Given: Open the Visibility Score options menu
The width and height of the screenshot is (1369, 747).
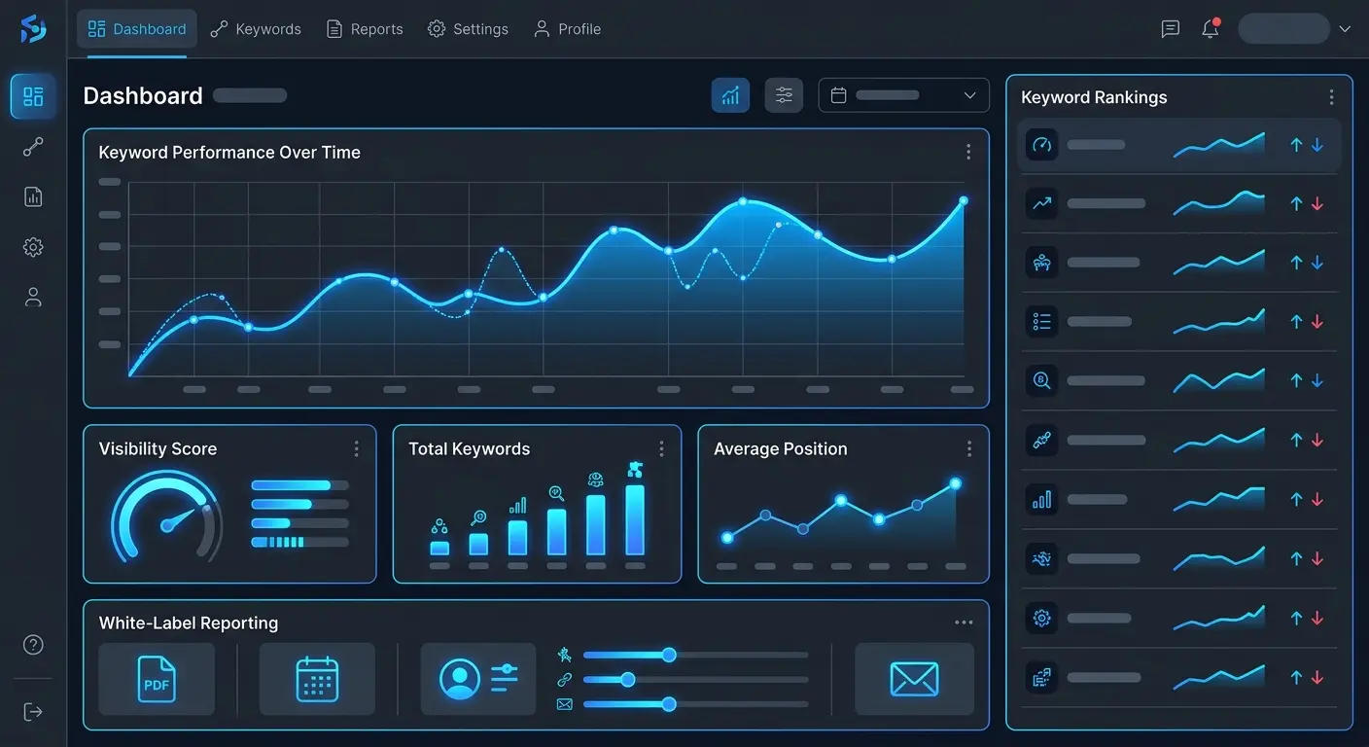Looking at the screenshot, I should pos(356,448).
